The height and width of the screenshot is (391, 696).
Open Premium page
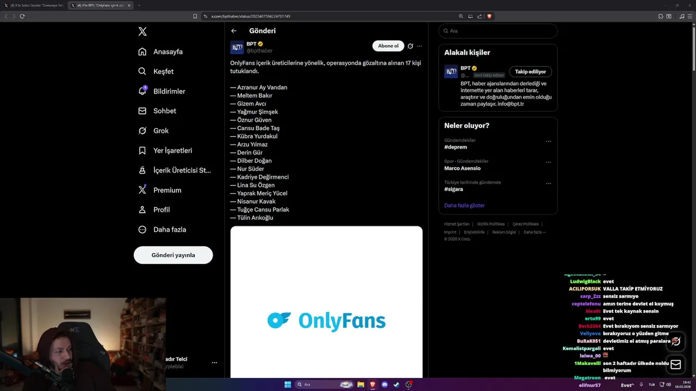click(160, 190)
